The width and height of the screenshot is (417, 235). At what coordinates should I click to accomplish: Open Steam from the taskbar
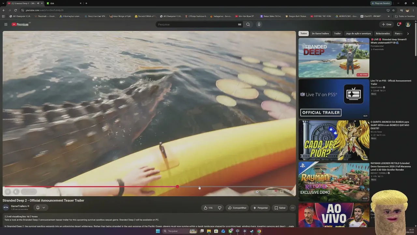click(252, 231)
